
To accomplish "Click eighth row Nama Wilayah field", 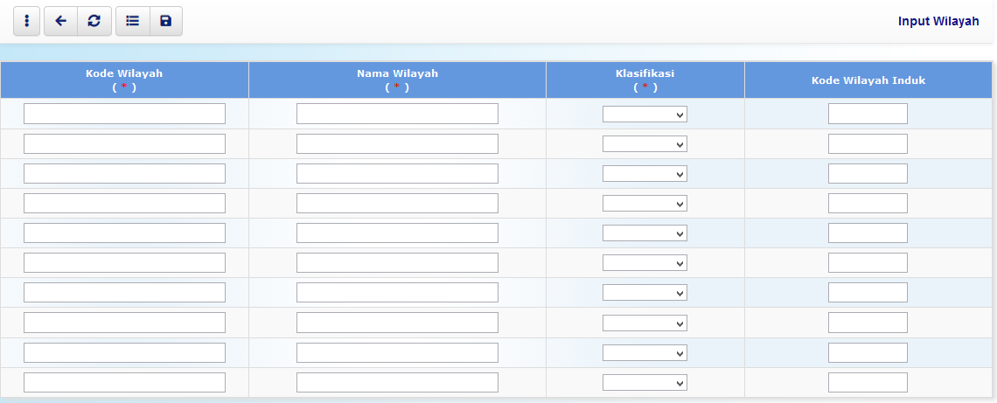I will point(397,323).
